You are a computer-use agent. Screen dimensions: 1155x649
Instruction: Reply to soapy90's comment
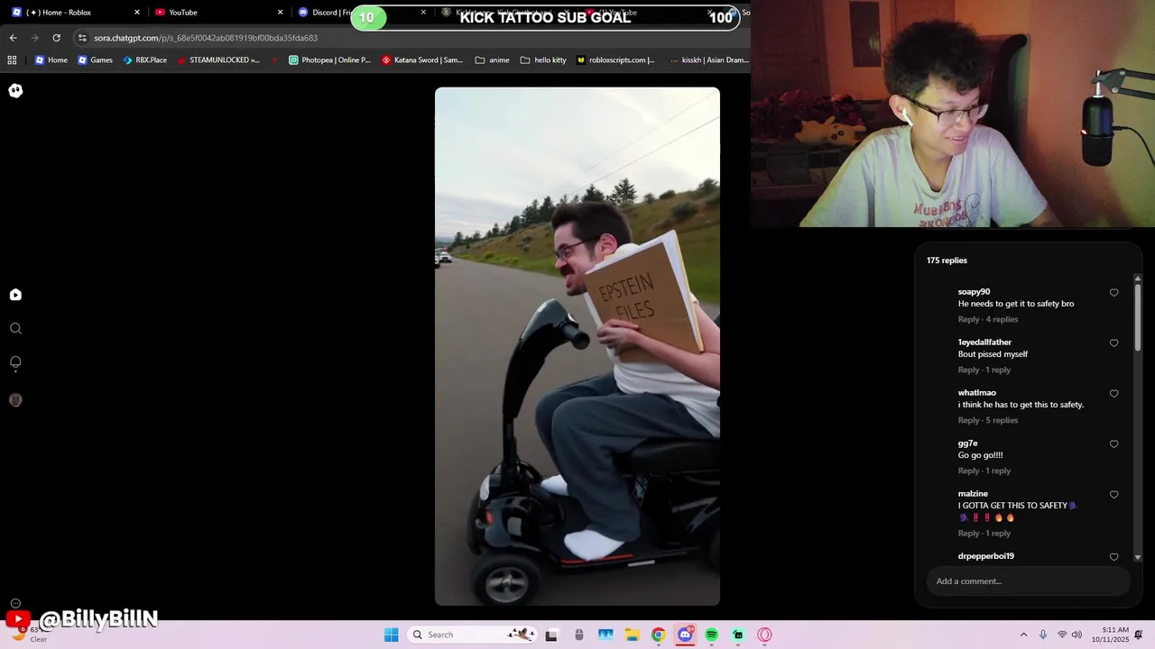(968, 319)
